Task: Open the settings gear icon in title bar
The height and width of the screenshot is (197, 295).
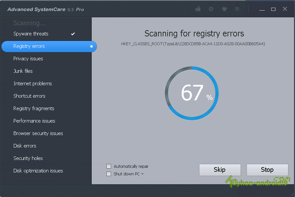Action: (211, 9)
